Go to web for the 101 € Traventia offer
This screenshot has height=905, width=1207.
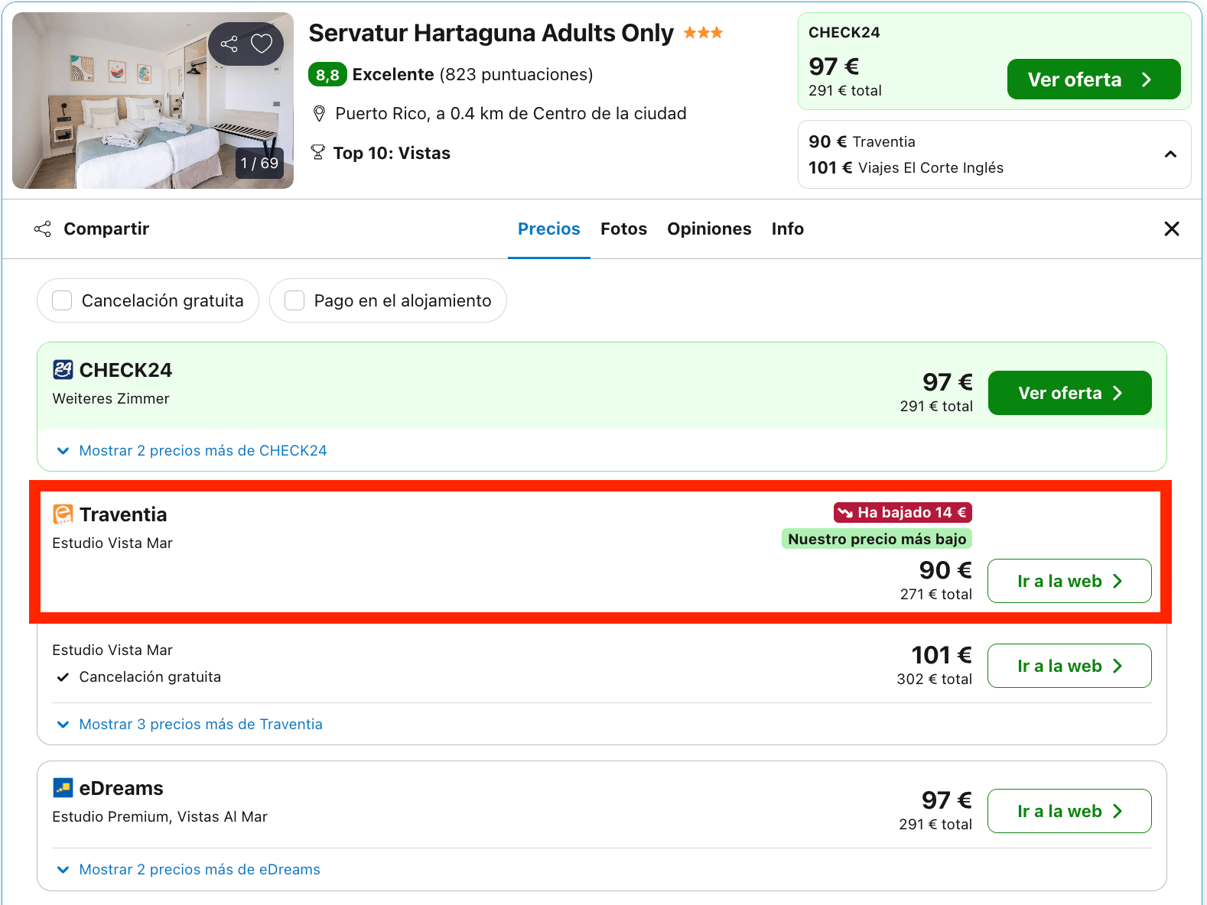pyautogui.click(x=1069, y=666)
